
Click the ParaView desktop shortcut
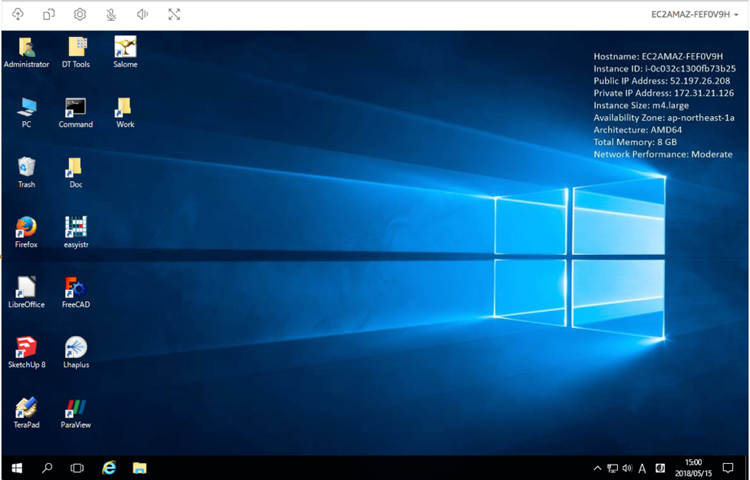click(x=76, y=408)
